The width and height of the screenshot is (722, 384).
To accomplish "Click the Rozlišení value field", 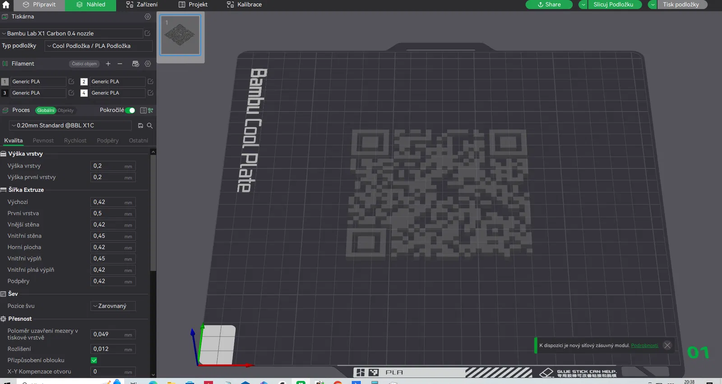I will coord(113,349).
